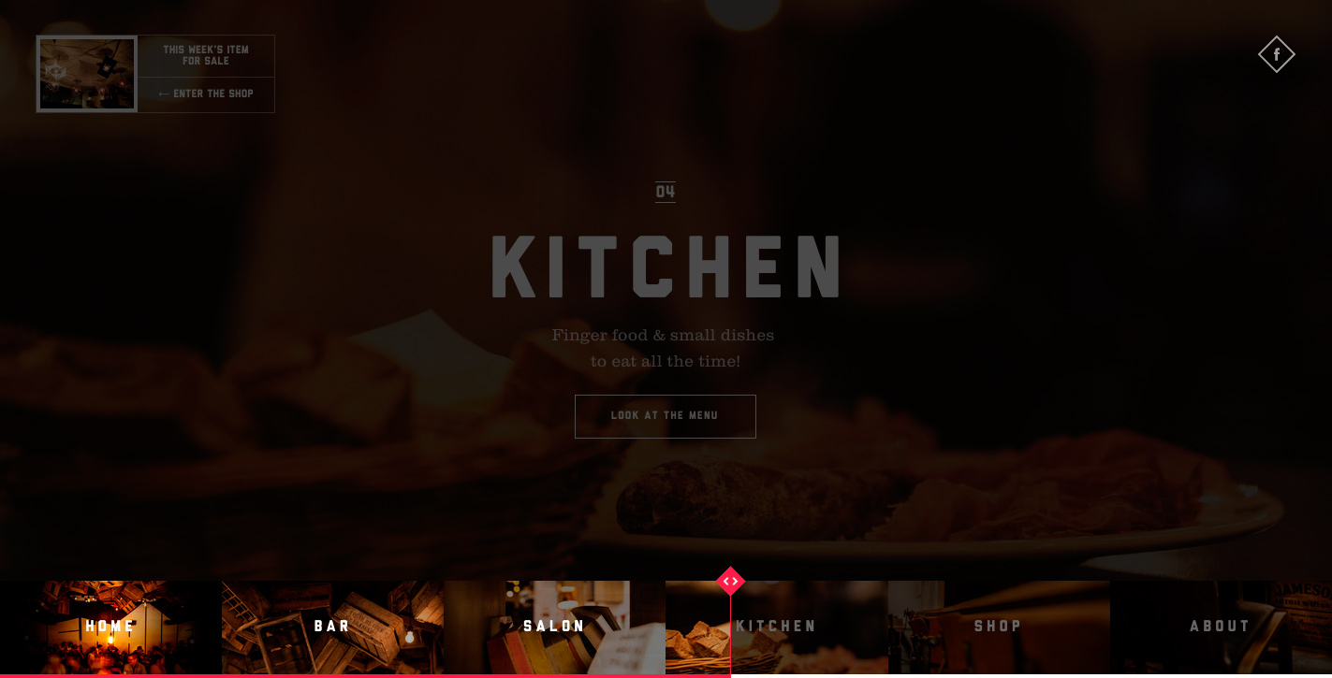The height and width of the screenshot is (678, 1332).
Task: Open this week's sale item thumbnail
Action: (87, 74)
